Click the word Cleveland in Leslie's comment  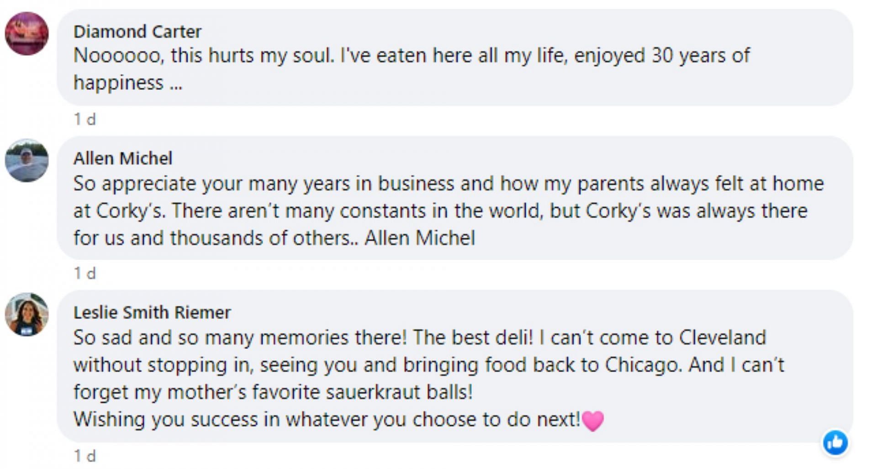(722, 338)
